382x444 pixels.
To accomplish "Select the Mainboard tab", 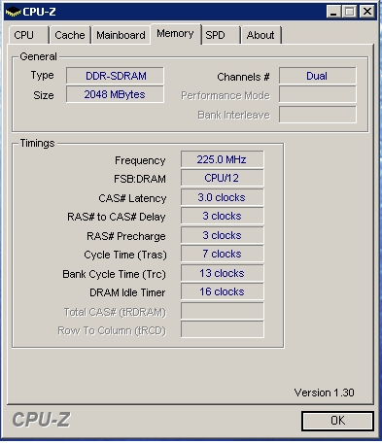I will (121, 35).
